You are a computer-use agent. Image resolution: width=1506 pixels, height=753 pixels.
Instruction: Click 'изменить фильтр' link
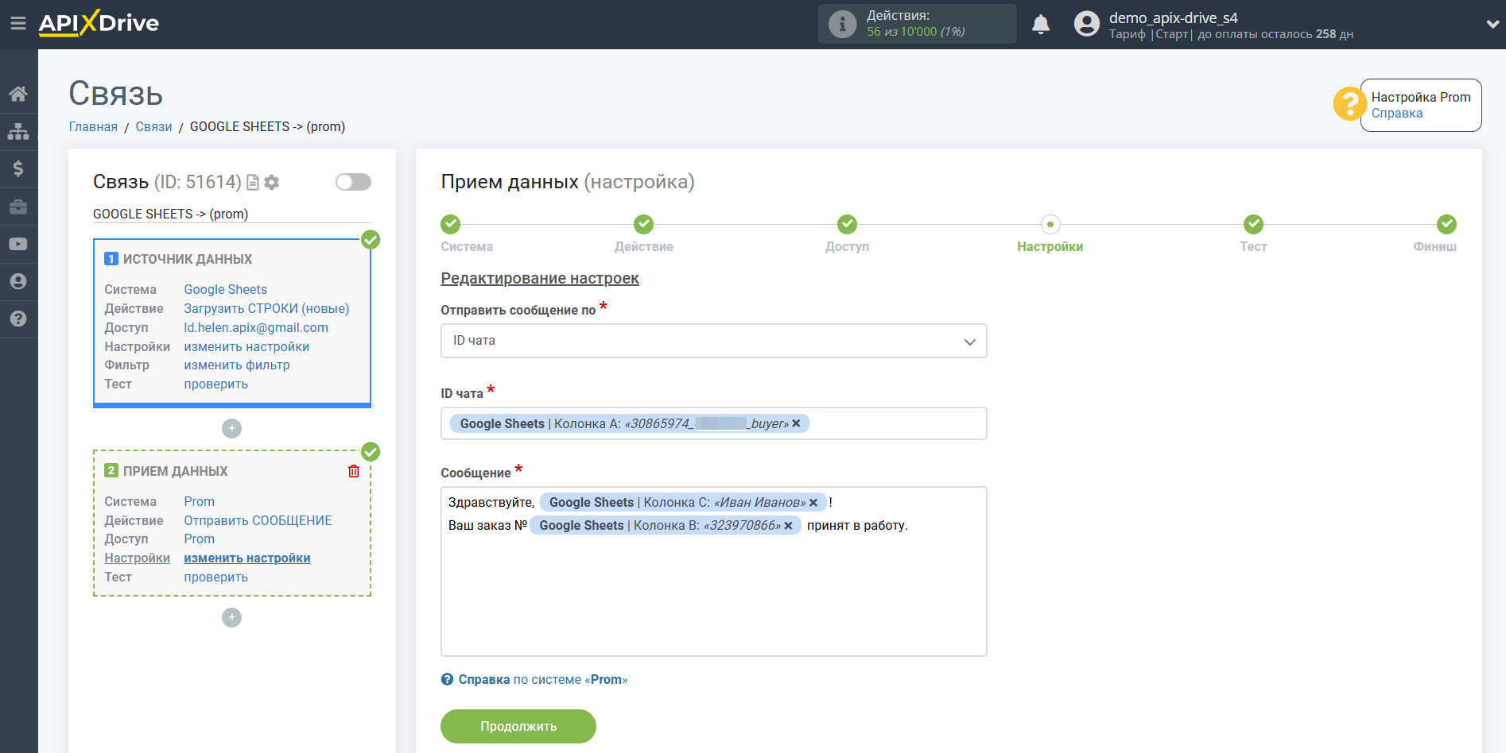coord(237,365)
